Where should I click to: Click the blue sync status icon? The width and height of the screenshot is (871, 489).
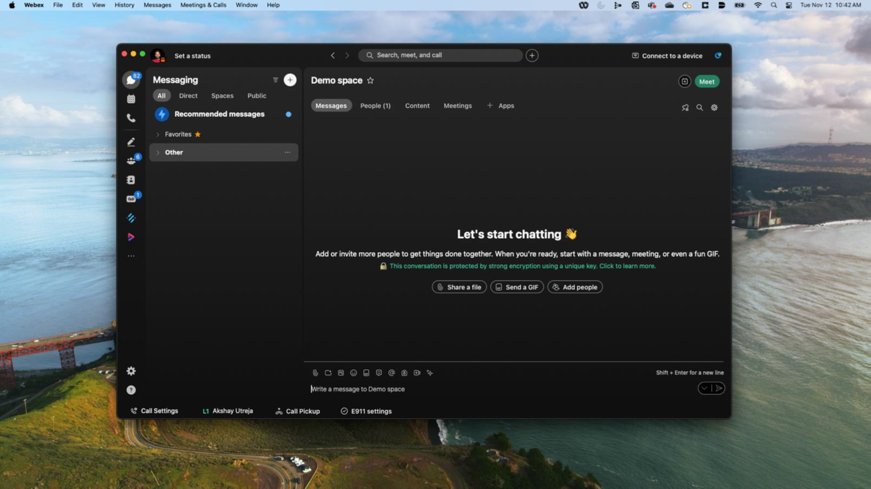click(x=718, y=55)
